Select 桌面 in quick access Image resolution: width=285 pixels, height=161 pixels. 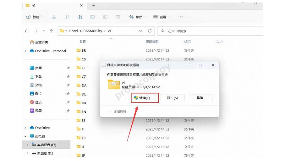36,68
